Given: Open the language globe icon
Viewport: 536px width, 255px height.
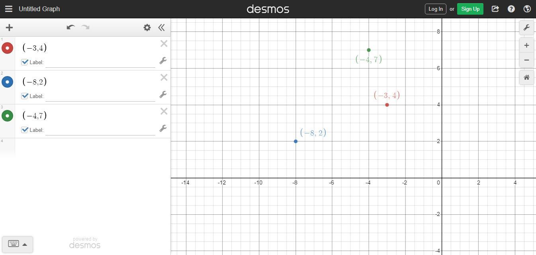Looking at the screenshot, I should coord(527,9).
